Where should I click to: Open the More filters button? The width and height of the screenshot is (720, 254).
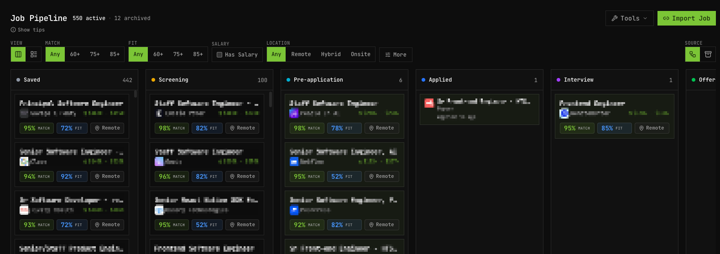[396, 55]
